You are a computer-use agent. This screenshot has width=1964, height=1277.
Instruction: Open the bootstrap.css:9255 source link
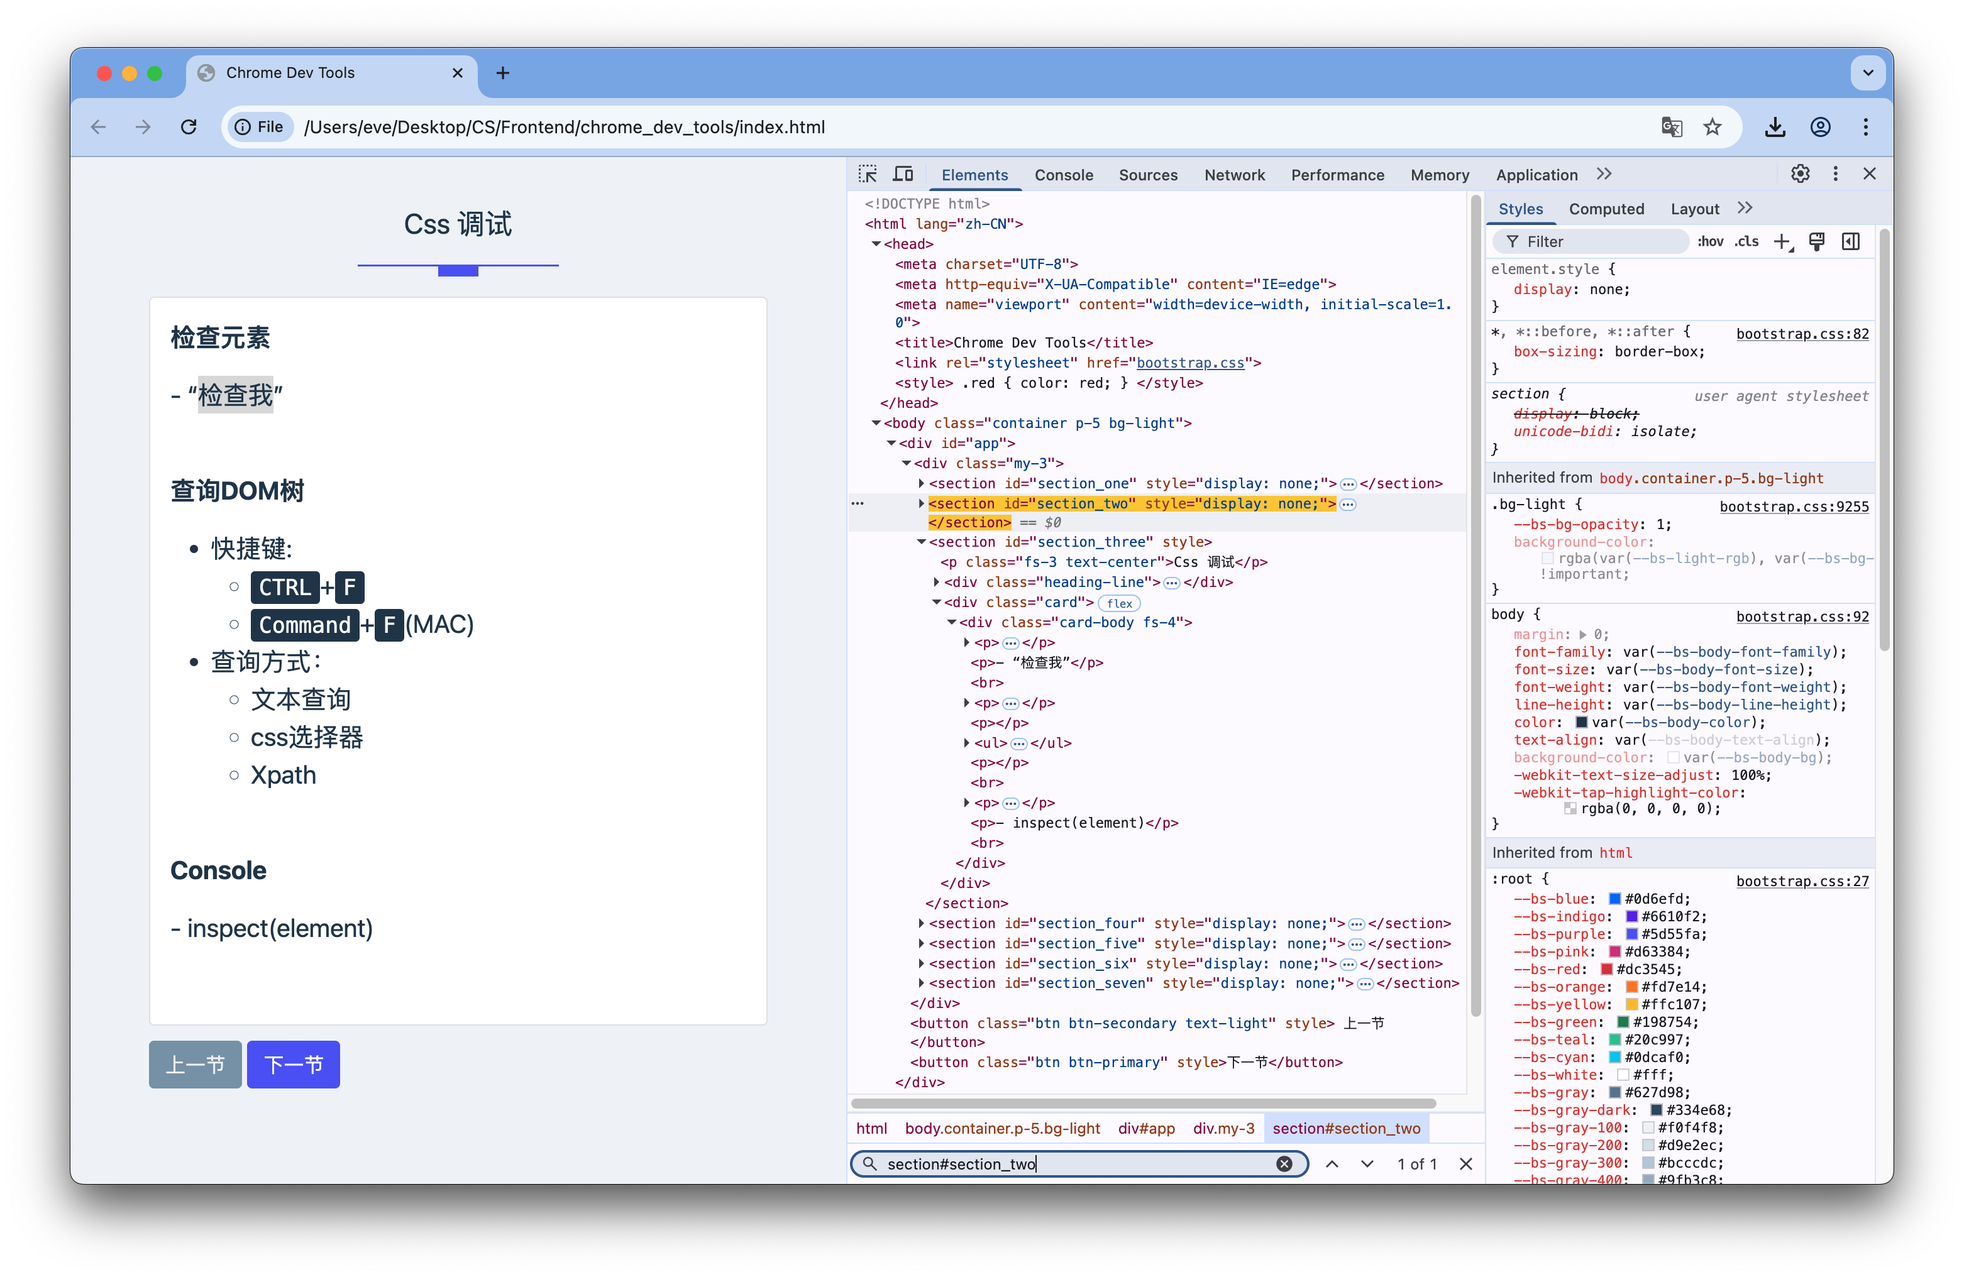pyautogui.click(x=1793, y=507)
